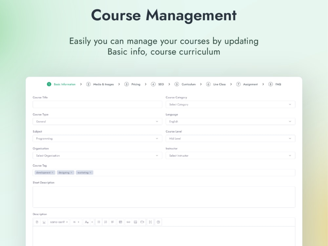Open the editor help icon
The width and height of the screenshot is (328, 246).
[x=158, y=222]
